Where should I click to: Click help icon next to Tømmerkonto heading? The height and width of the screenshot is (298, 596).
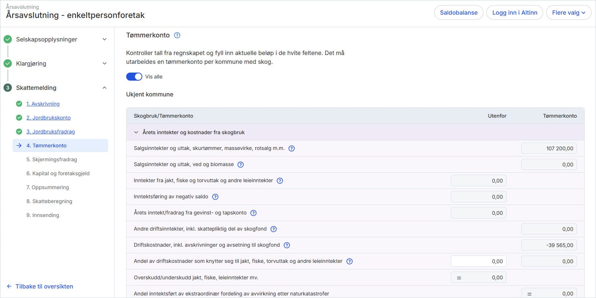[177, 35]
